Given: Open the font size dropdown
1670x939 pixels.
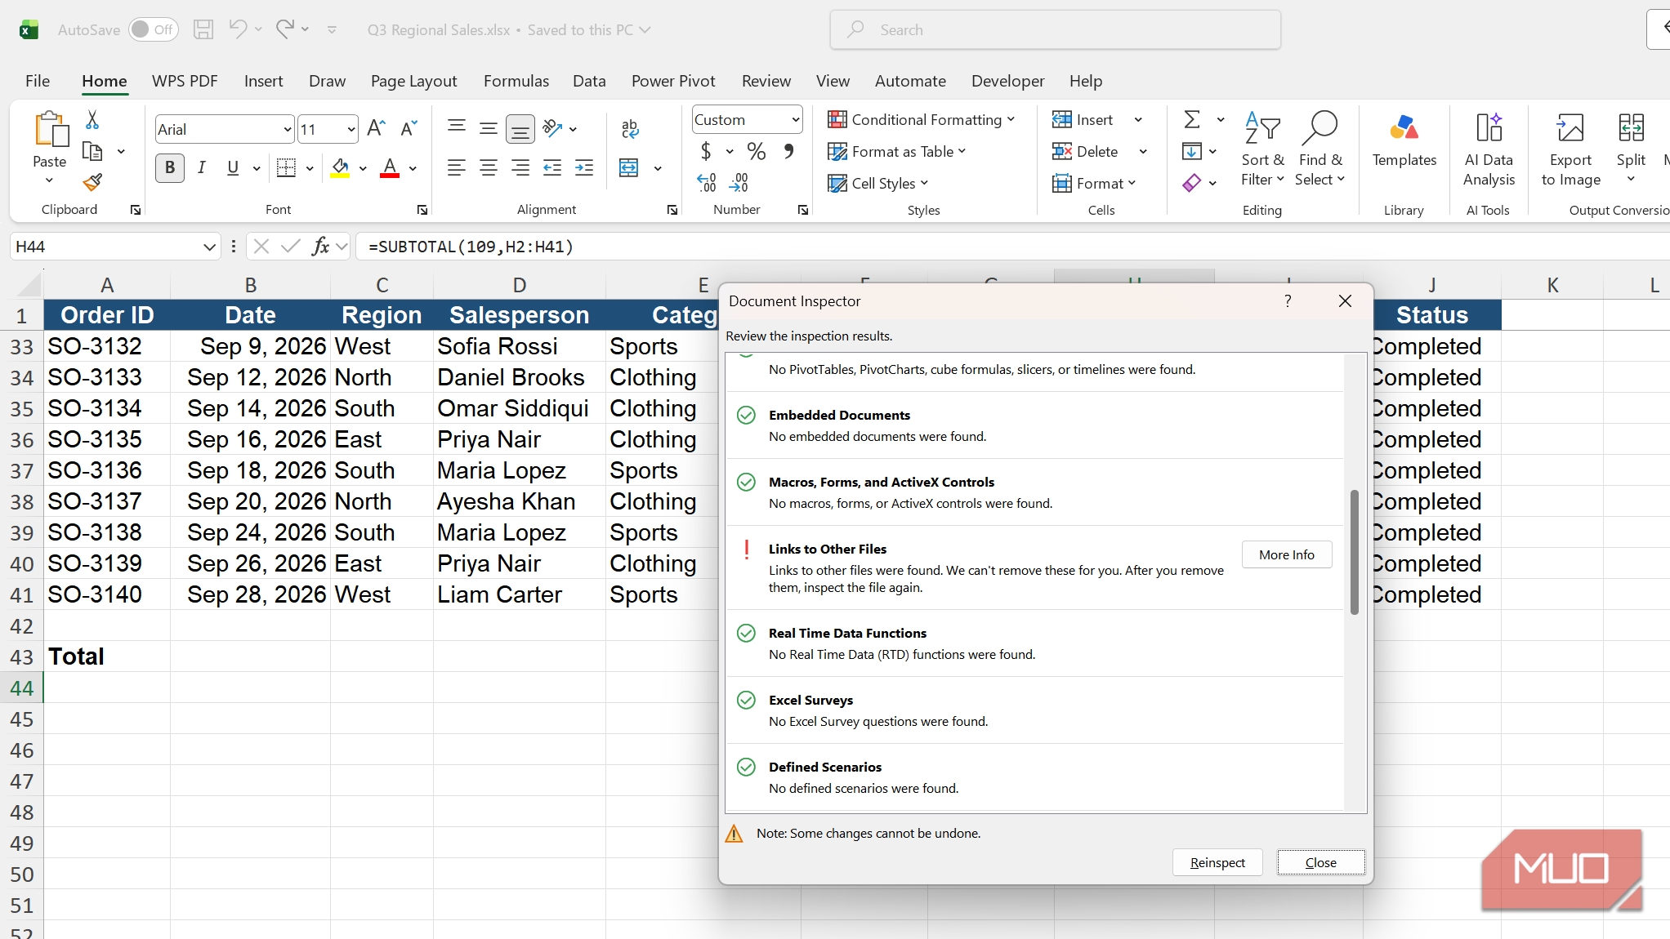Looking at the screenshot, I should click(351, 129).
